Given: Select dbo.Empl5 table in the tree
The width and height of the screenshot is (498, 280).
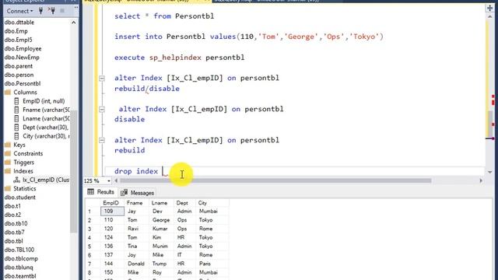Looking at the screenshot, I should point(19,40).
